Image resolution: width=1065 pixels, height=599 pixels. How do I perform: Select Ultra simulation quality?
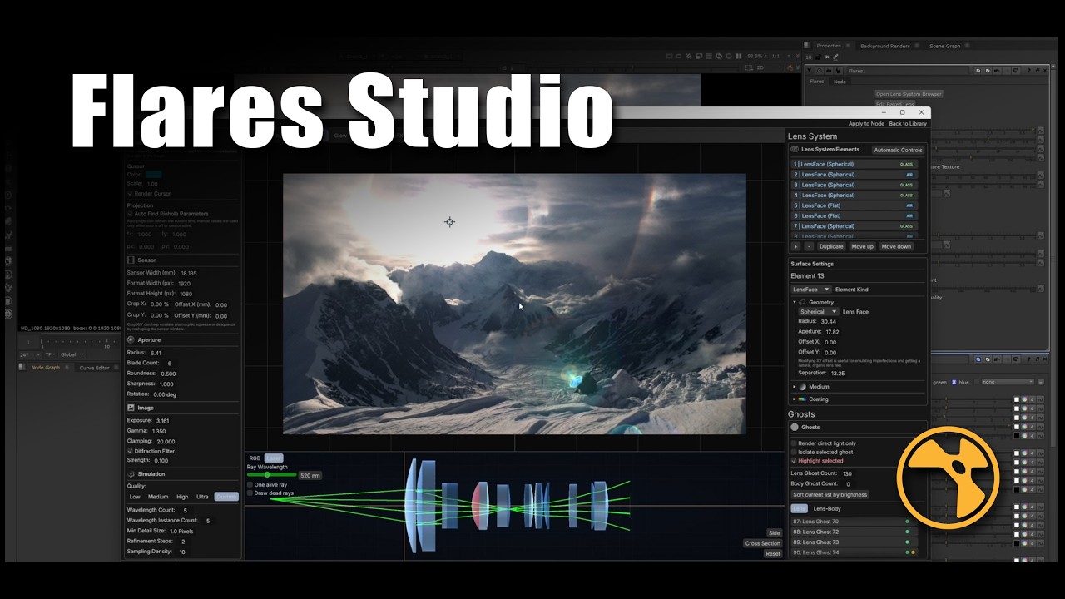[202, 497]
